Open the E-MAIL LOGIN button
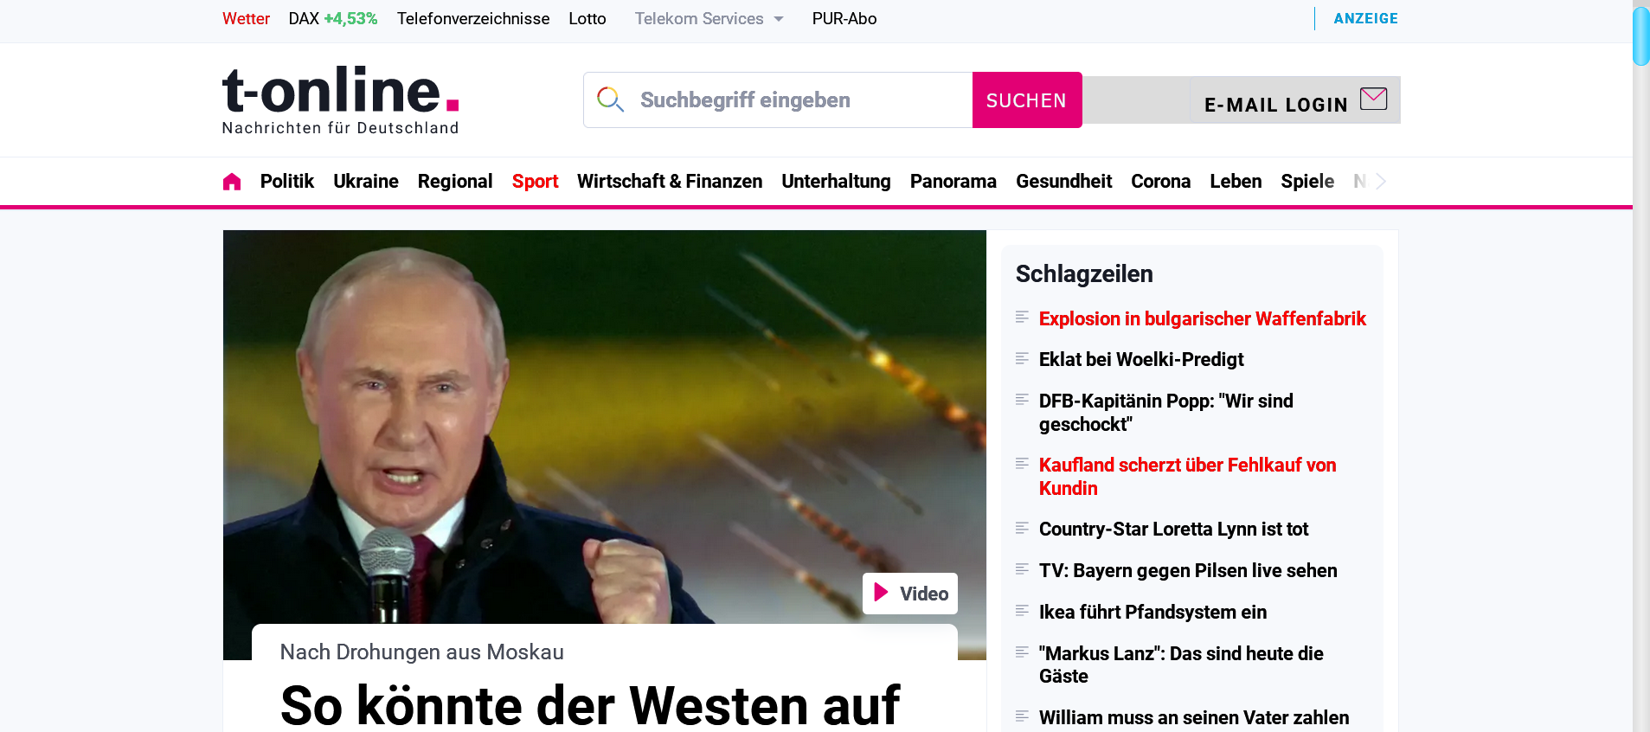 [x=1294, y=100]
